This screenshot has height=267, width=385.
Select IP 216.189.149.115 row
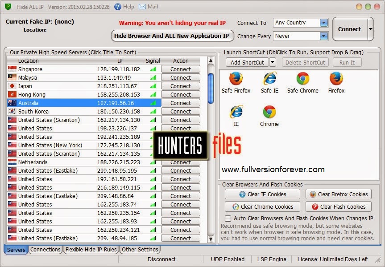84,188
